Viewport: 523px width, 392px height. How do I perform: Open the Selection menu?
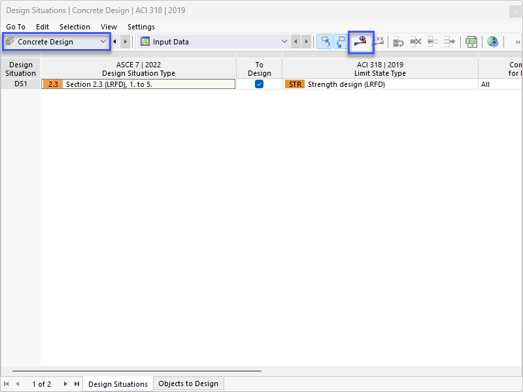click(75, 27)
